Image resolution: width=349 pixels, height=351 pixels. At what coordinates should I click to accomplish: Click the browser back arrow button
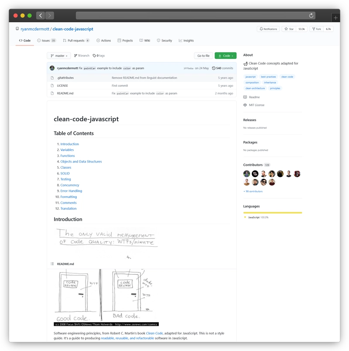coord(41,15)
